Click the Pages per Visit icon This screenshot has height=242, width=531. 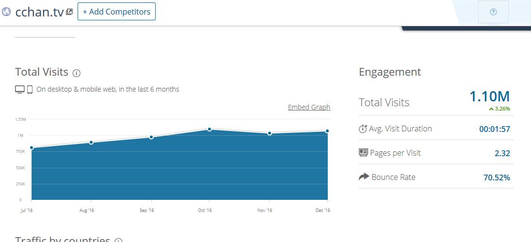[363, 153]
